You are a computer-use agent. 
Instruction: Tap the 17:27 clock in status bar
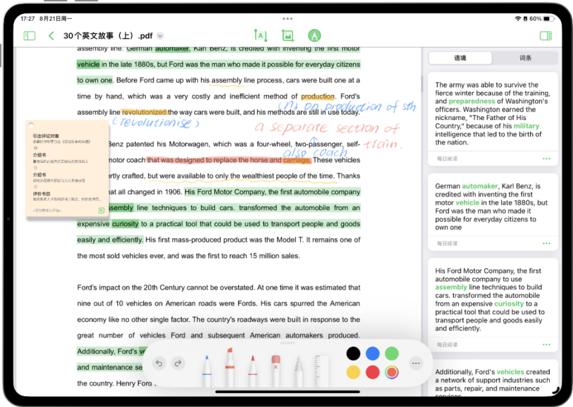point(27,18)
